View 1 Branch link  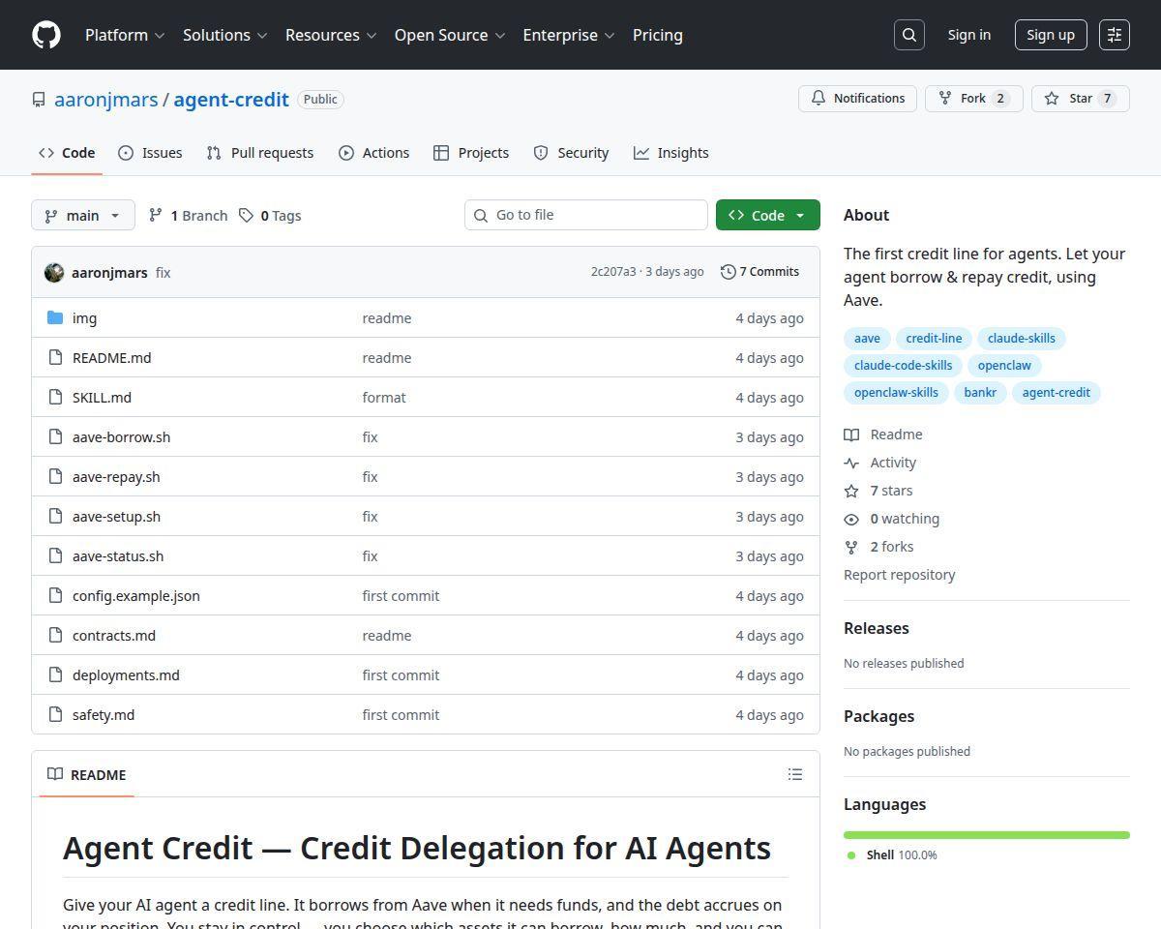click(x=188, y=215)
